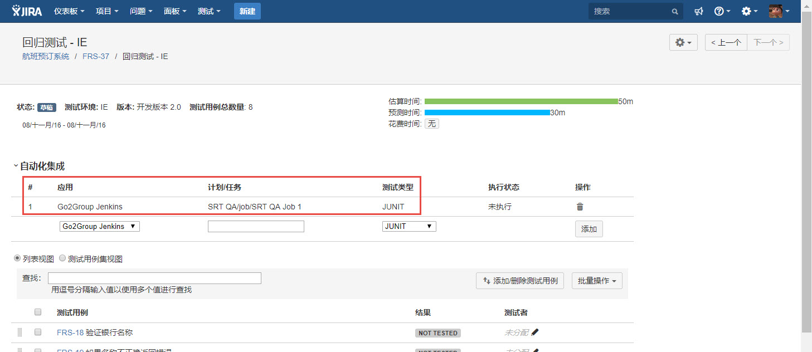Click the 下一个 next button
The width and height of the screenshot is (812, 352).
coord(769,42)
